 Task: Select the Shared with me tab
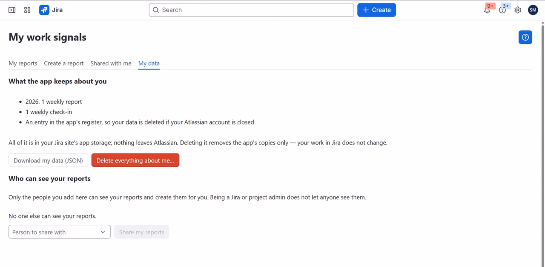tap(111, 63)
